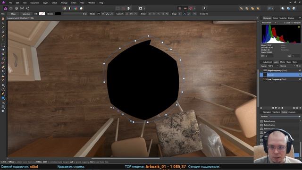Lock the layer with the padlock icon
This screenshot has height=170, width=302.
click(300, 66)
